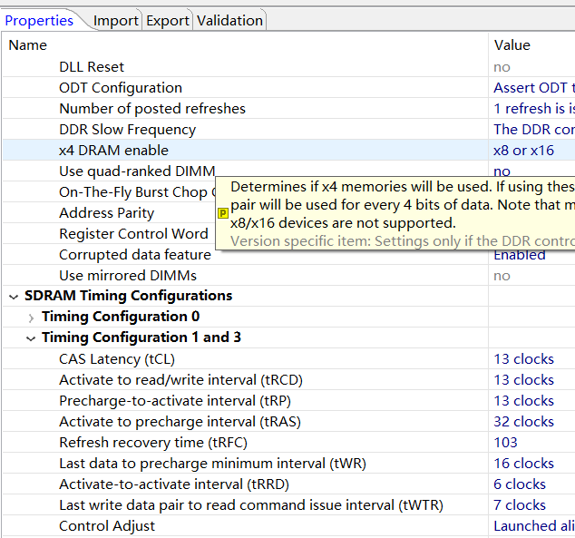This screenshot has height=538, width=575.
Task: Click the tRAS 32 clocks value
Action: pos(523,422)
